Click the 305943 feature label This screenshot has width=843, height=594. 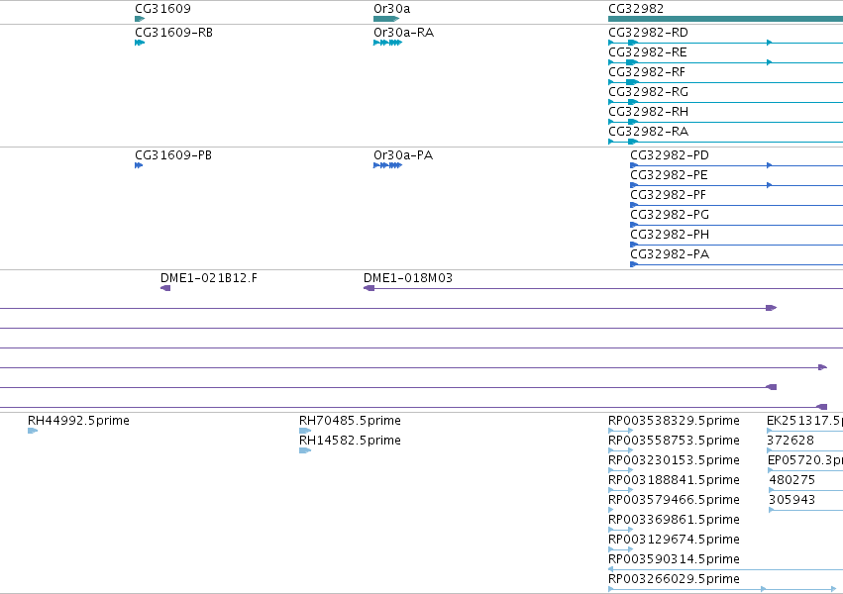pyautogui.click(x=791, y=500)
